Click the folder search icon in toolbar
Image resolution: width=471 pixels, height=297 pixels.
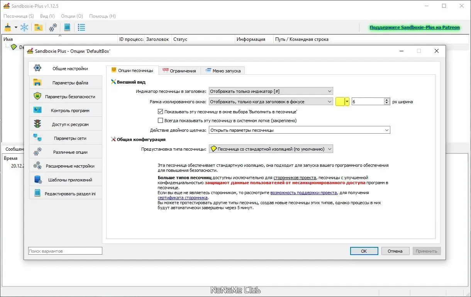[38, 27]
